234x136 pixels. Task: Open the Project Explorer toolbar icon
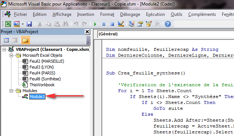pos(132,24)
